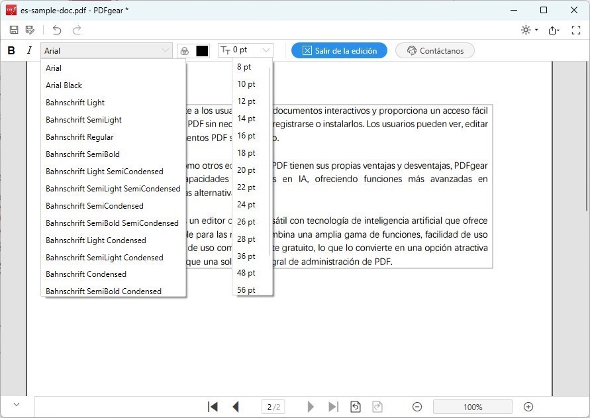
Task: Click the PDFgear app logo
Action: [11, 10]
